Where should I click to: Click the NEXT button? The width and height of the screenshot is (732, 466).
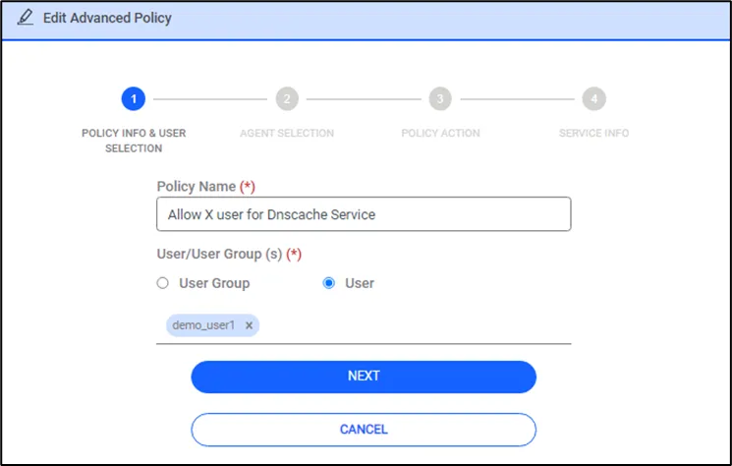[x=364, y=377]
